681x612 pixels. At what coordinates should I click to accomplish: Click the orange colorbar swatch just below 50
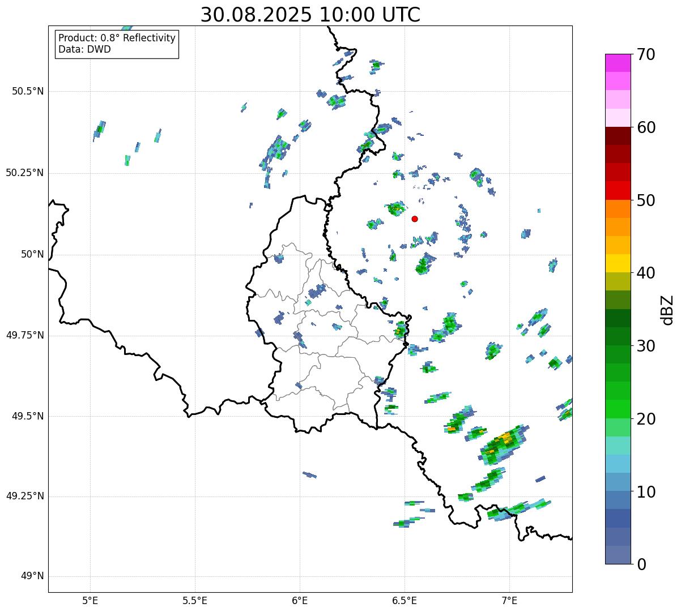(x=618, y=209)
